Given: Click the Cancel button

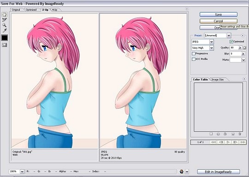Looking at the screenshot, I should 219,21.
